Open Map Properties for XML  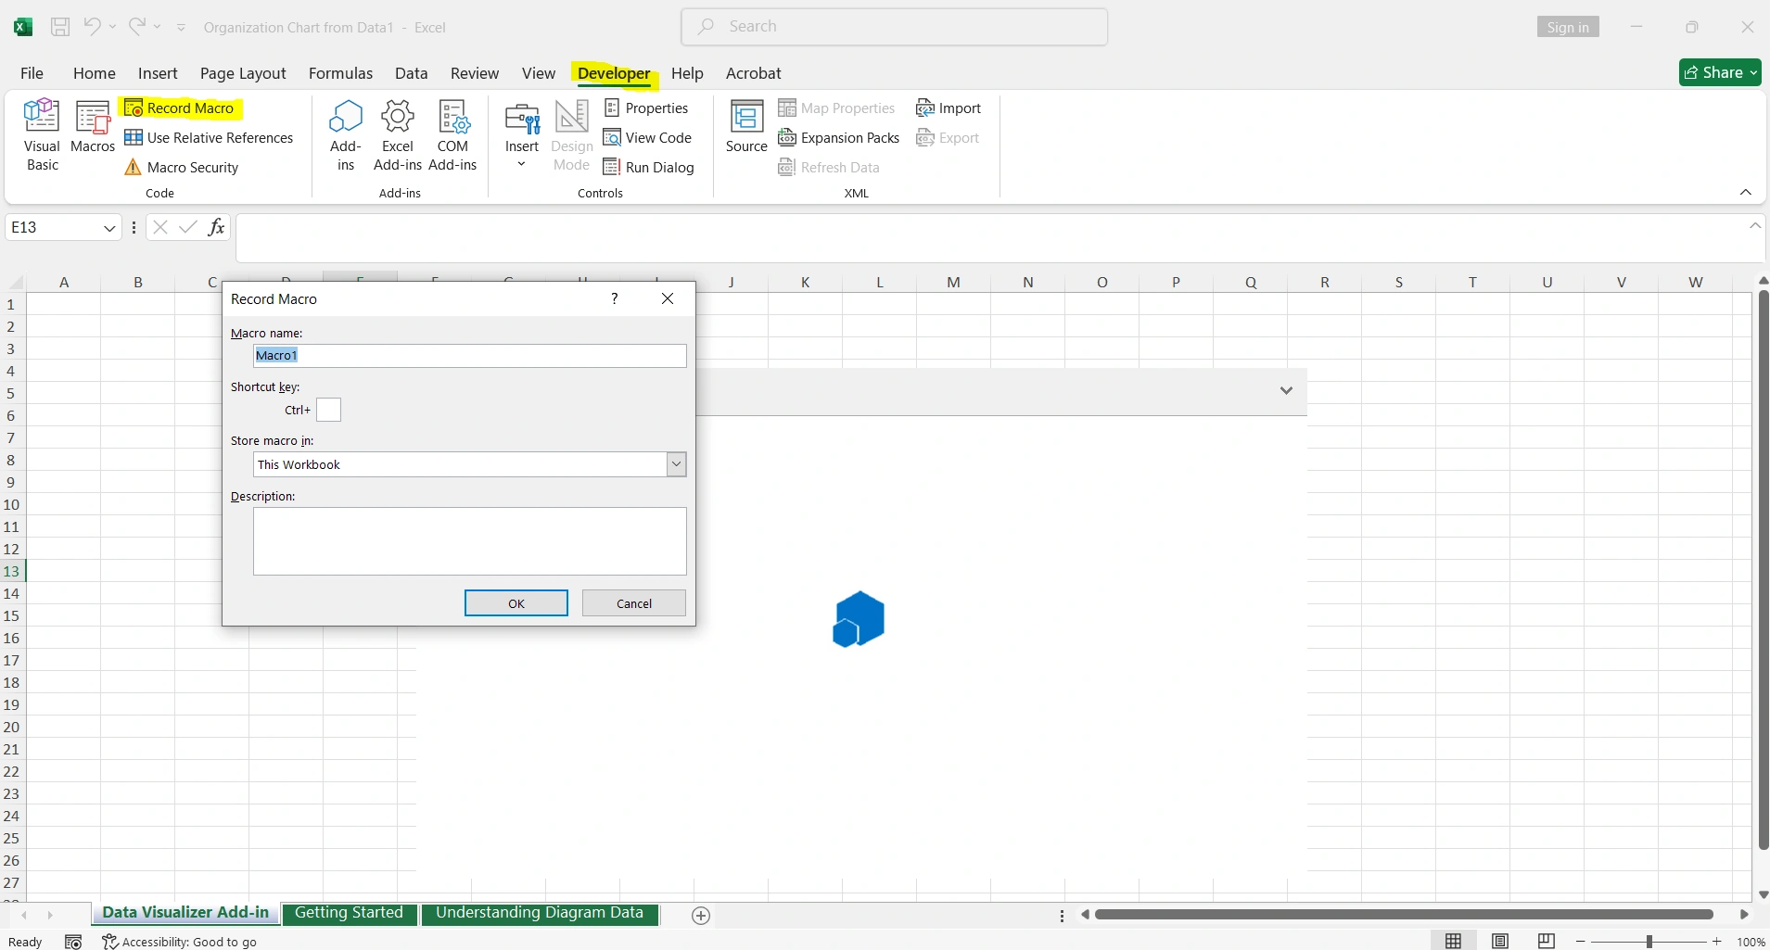[x=837, y=108]
